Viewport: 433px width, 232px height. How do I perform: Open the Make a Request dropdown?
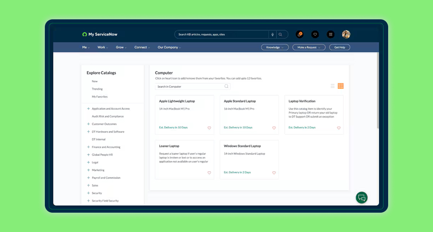click(309, 47)
